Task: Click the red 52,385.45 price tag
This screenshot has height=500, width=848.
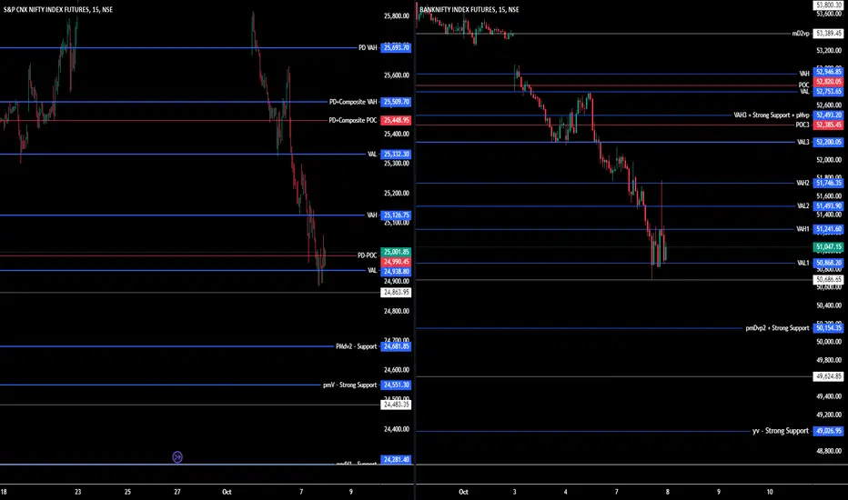Action: point(829,125)
